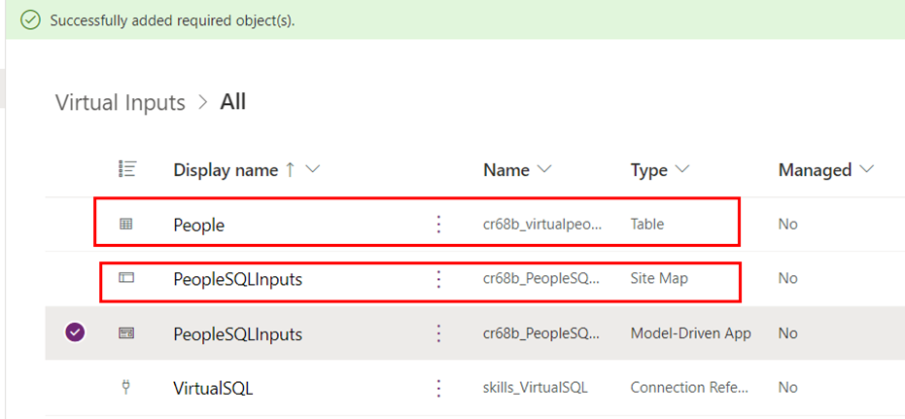
Task: Open the VirtualSQL connection reference
Action: point(213,388)
